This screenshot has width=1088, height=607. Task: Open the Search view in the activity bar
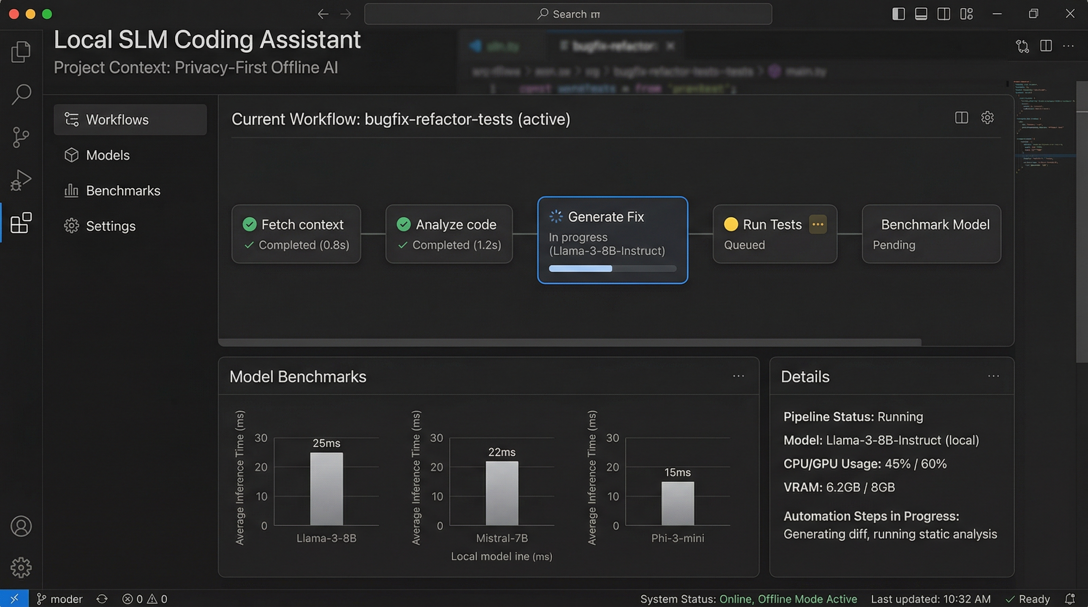click(21, 95)
